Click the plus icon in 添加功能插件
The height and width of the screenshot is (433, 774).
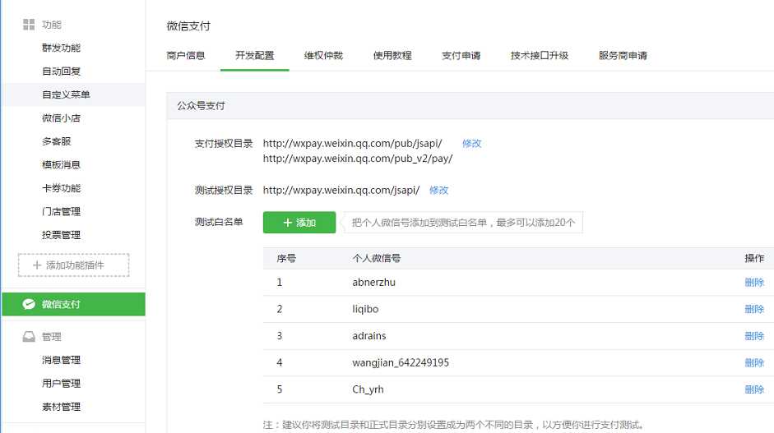(x=37, y=265)
